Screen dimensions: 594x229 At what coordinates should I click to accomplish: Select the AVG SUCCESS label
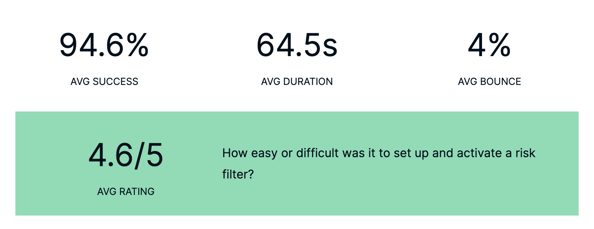104,82
